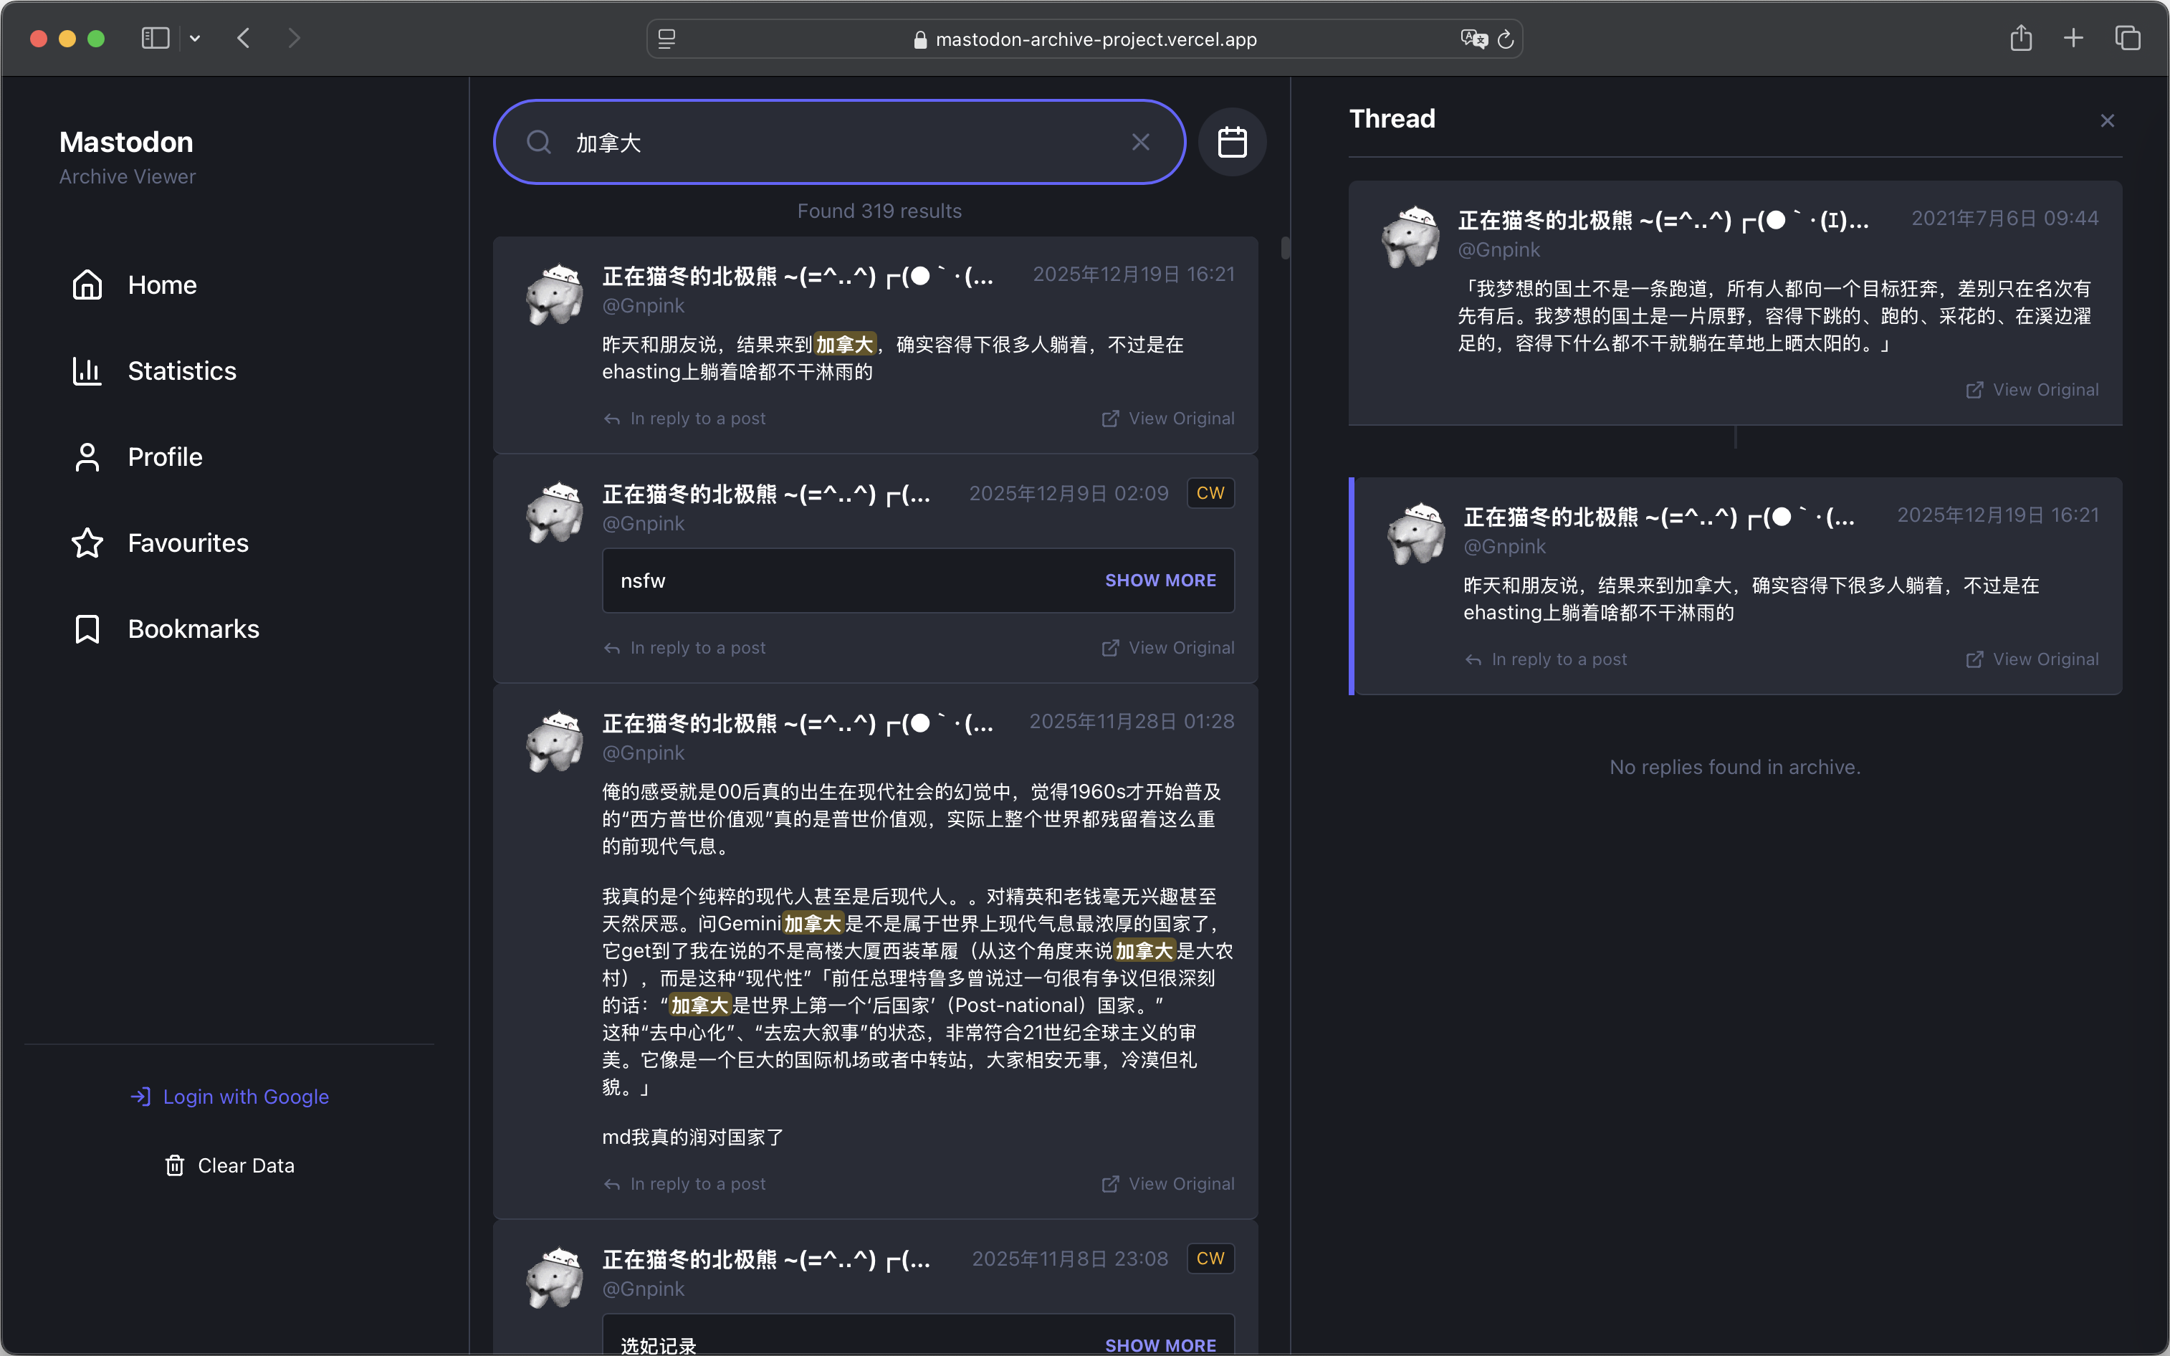Expand the 选妃记录 content warning post
Image resolution: width=2170 pixels, height=1356 pixels.
[1160, 1345]
